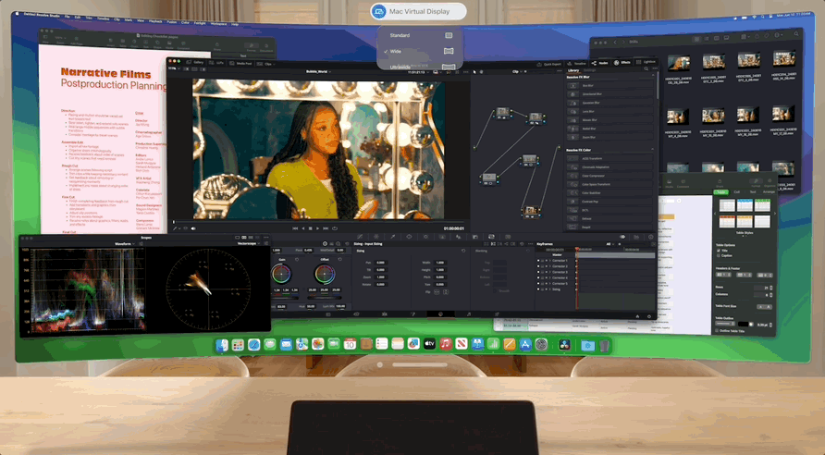The height and width of the screenshot is (455, 825).
Task: Open the Vectorscope scope type dropdown
Action: click(249, 243)
